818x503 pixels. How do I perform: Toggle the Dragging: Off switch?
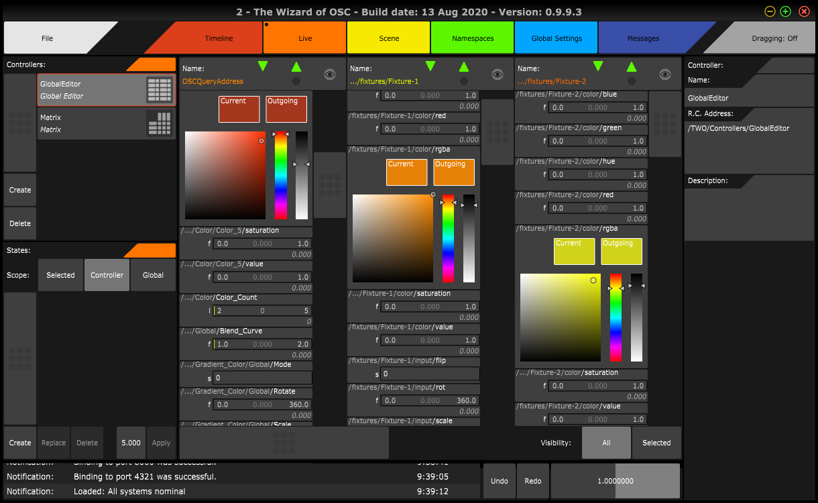(768, 38)
